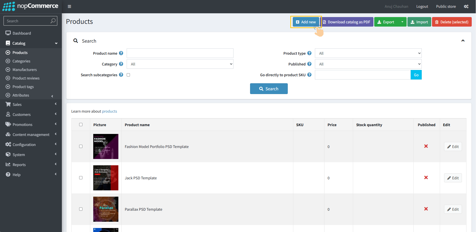This screenshot has width=476, height=232.
Task: Click the Product name input field
Action: (180, 53)
